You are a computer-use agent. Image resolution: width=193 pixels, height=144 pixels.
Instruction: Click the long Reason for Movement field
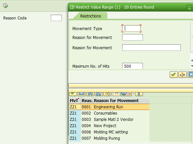click(x=152, y=48)
